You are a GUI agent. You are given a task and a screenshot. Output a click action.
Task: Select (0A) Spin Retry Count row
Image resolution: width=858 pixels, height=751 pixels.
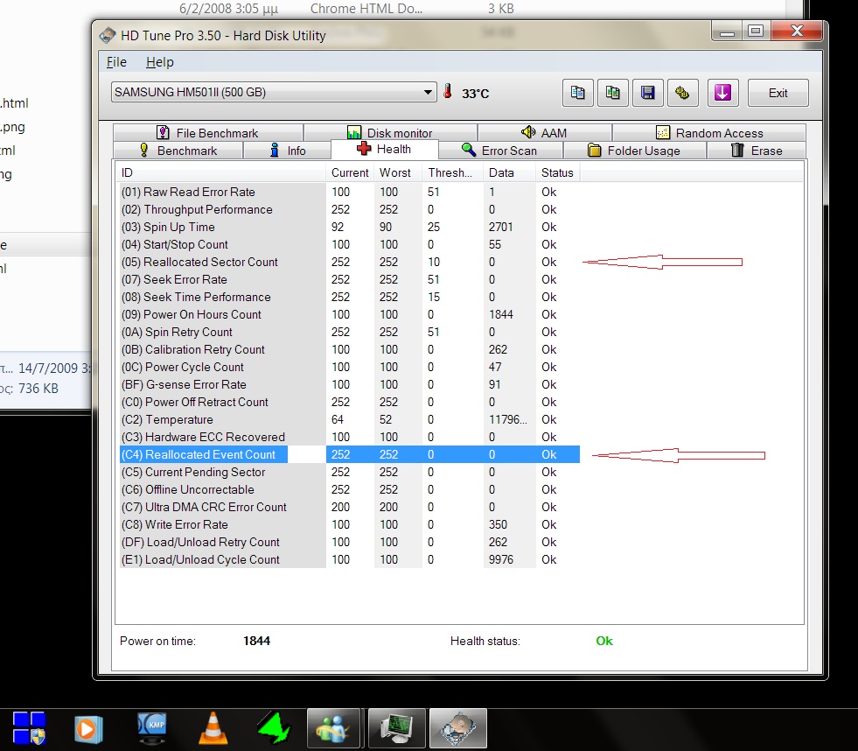pyautogui.click(x=349, y=332)
